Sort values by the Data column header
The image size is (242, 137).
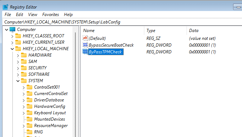[214, 31]
